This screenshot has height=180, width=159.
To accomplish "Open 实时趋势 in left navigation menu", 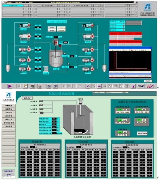I will (9, 112).
